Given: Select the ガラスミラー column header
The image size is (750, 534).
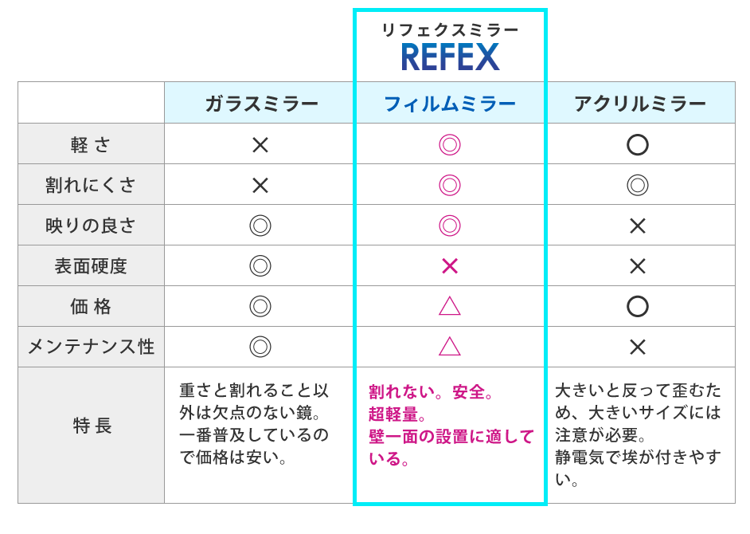Looking at the screenshot, I should tap(261, 104).
